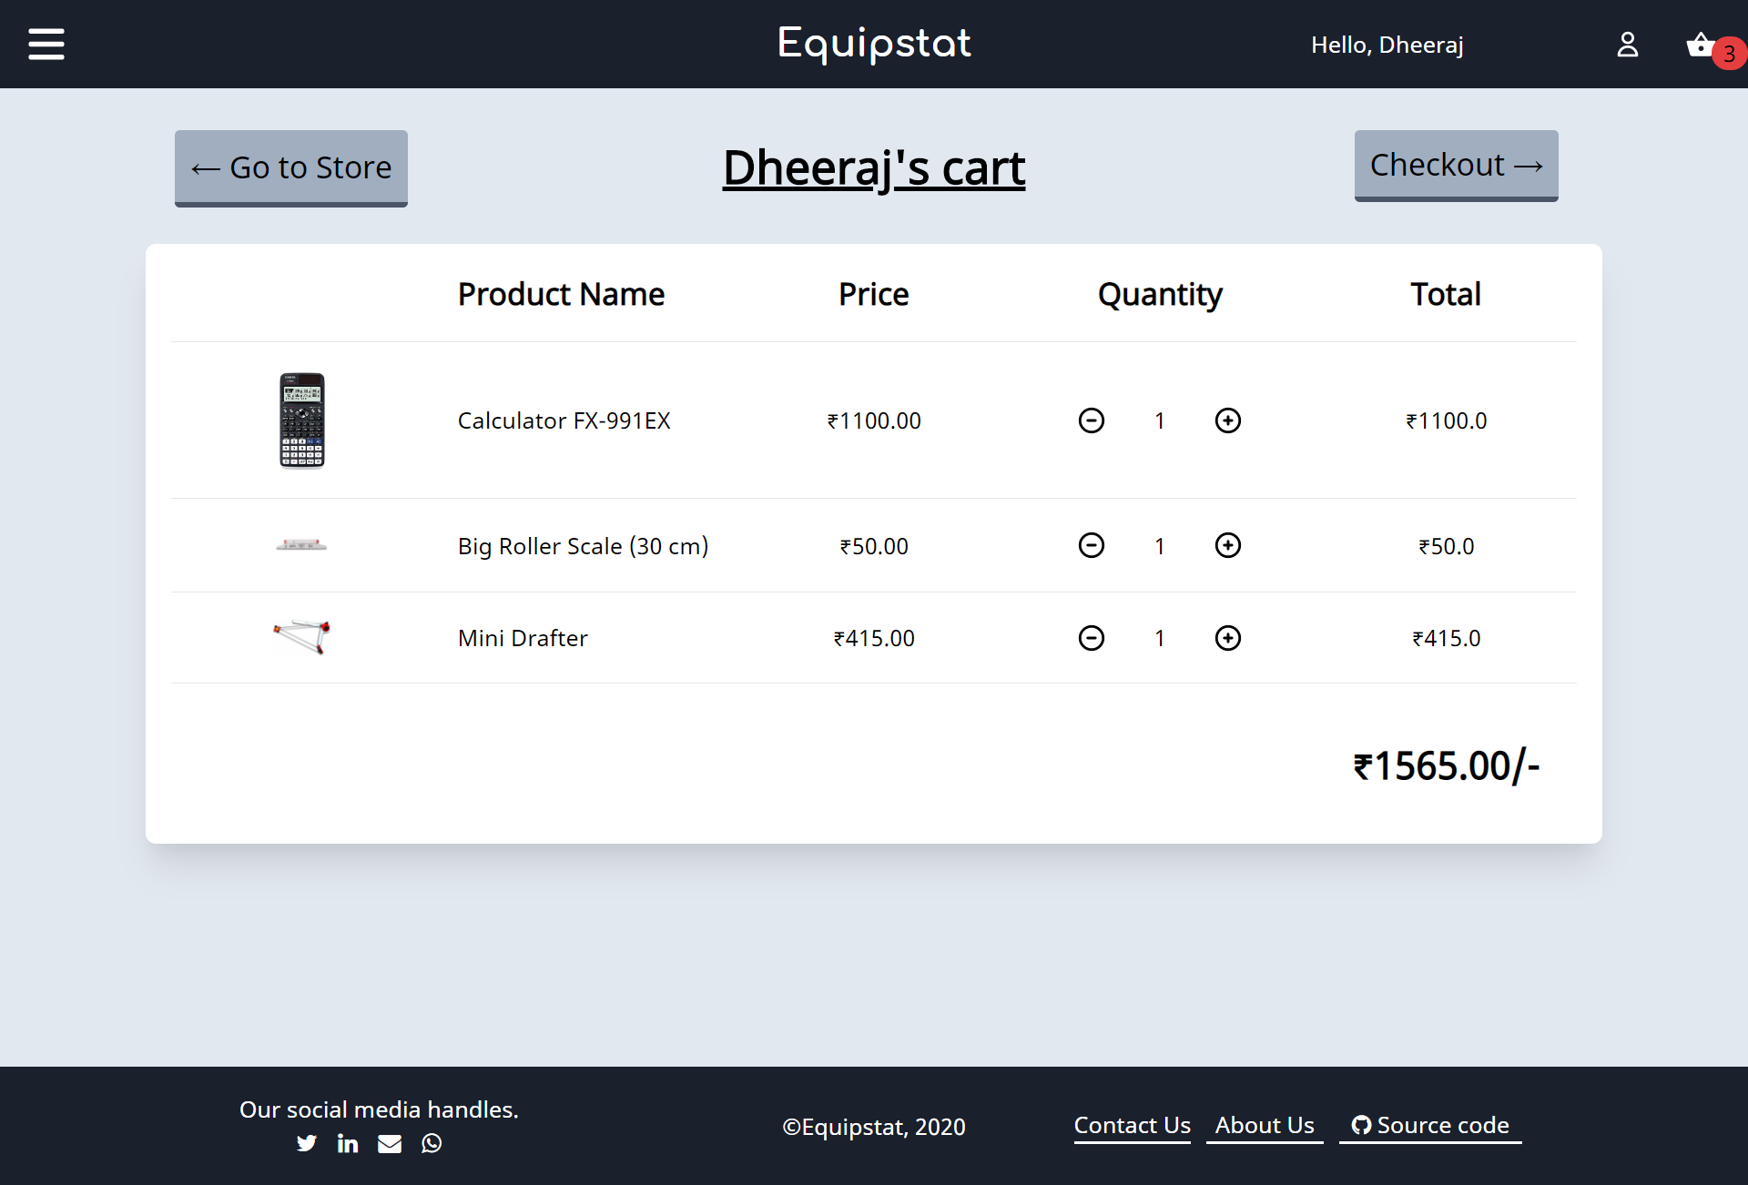Click the calculator product thumbnail
Screen dimensions: 1748x1185
301,420
